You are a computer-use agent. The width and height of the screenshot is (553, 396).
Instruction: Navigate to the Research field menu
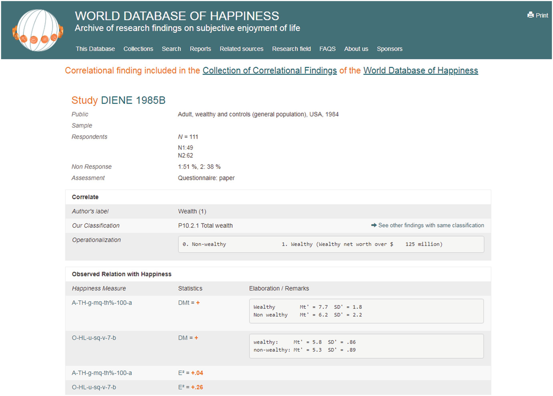291,49
